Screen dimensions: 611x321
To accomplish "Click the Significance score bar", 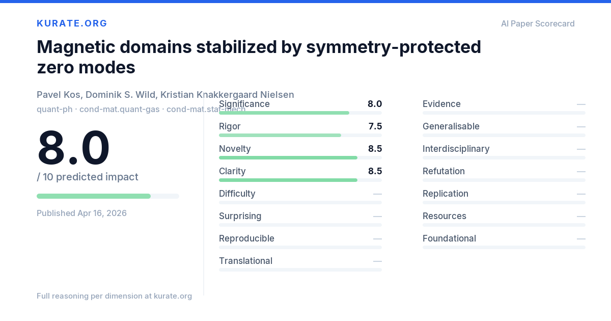I will pos(300,113).
